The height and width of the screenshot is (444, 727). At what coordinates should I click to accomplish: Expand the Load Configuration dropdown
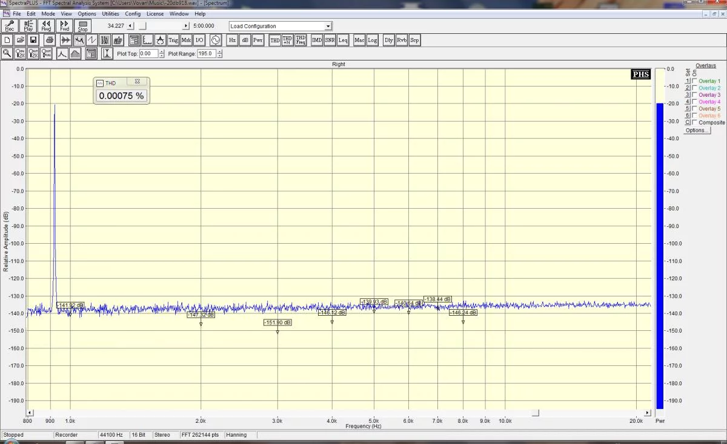point(328,26)
